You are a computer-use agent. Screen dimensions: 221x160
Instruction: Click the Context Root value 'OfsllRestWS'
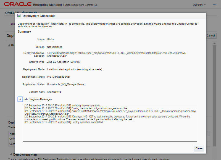pos(54,92)
